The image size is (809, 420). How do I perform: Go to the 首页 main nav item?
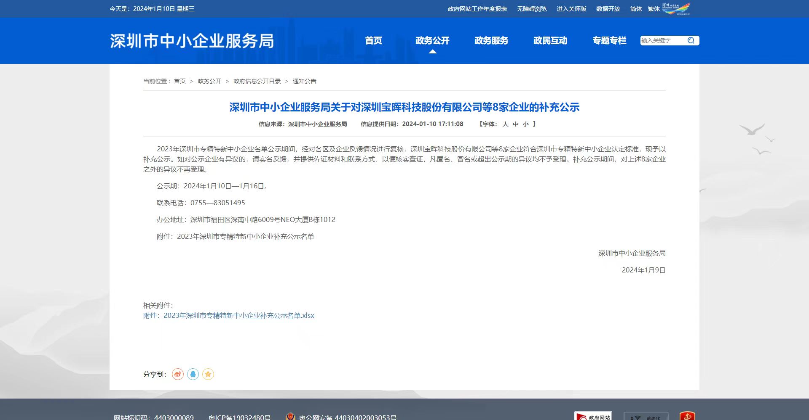(373, 40)
